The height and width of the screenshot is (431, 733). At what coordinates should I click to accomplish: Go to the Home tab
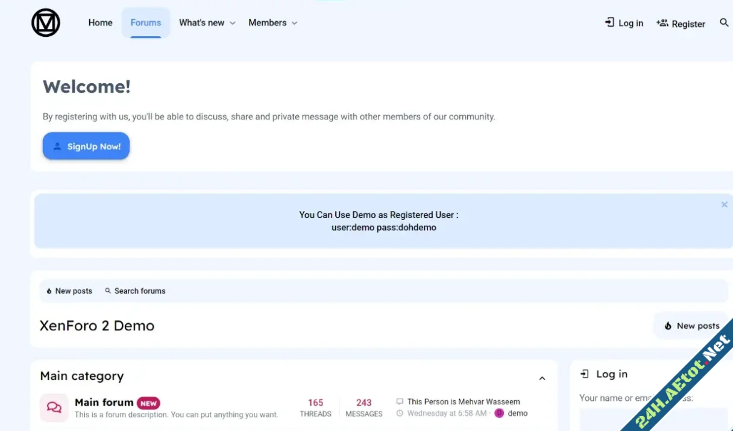point(100,23)
